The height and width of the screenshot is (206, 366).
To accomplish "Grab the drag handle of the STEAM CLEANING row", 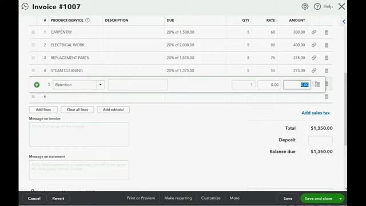I will click(x=33, y=70).
